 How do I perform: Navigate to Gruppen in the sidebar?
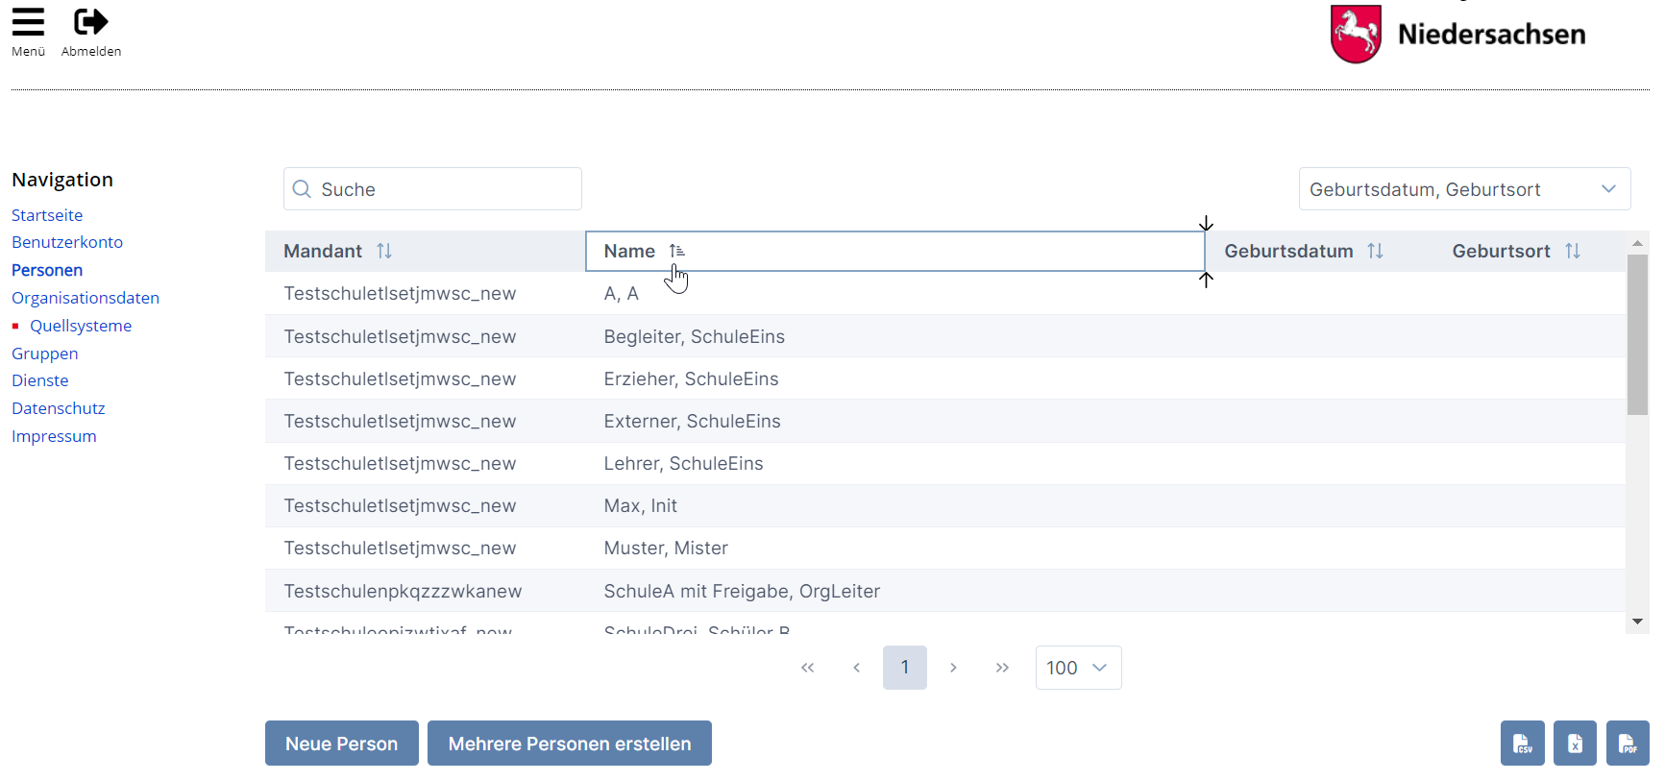[x=45, y=354]
